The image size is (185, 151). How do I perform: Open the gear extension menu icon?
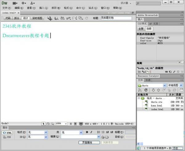[x=24, y=3]
